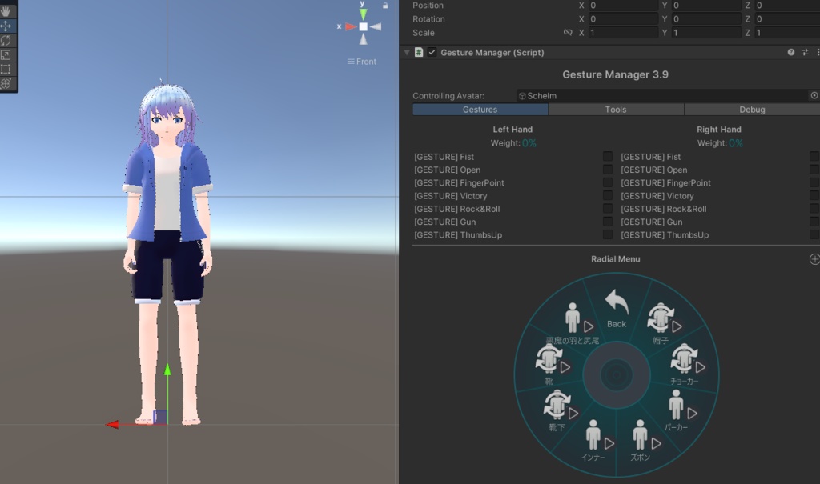This screenshot has width=820, height=484.
Task: Open the Controlling Avatar object picker
Action: [x=813, y=95]
